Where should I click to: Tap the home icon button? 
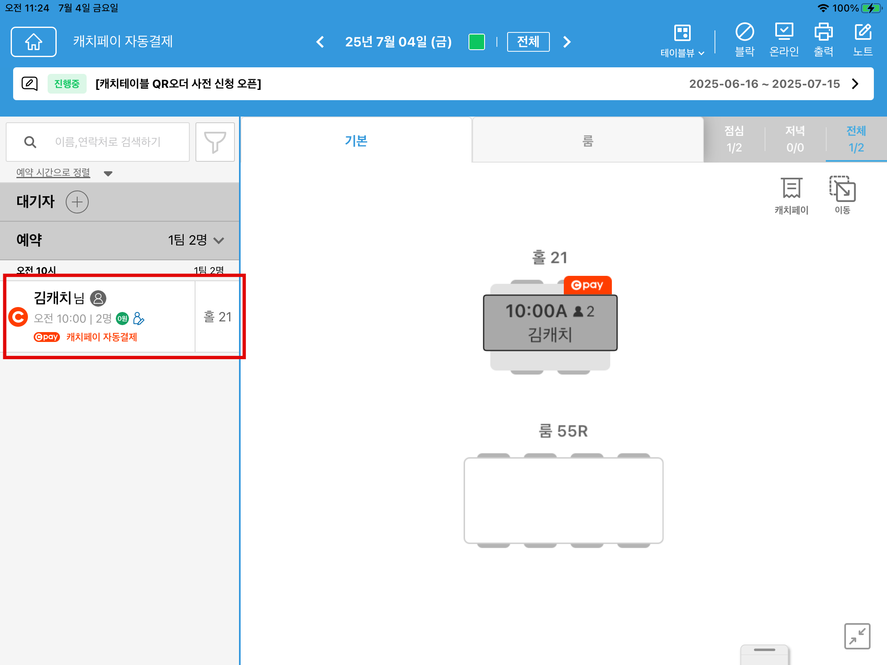[x=34, y=41]
